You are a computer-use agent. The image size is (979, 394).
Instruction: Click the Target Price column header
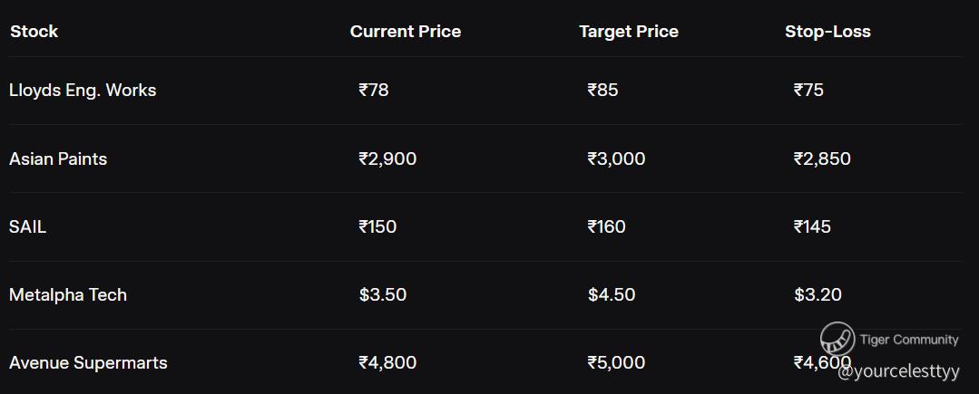tap(629, 32)
